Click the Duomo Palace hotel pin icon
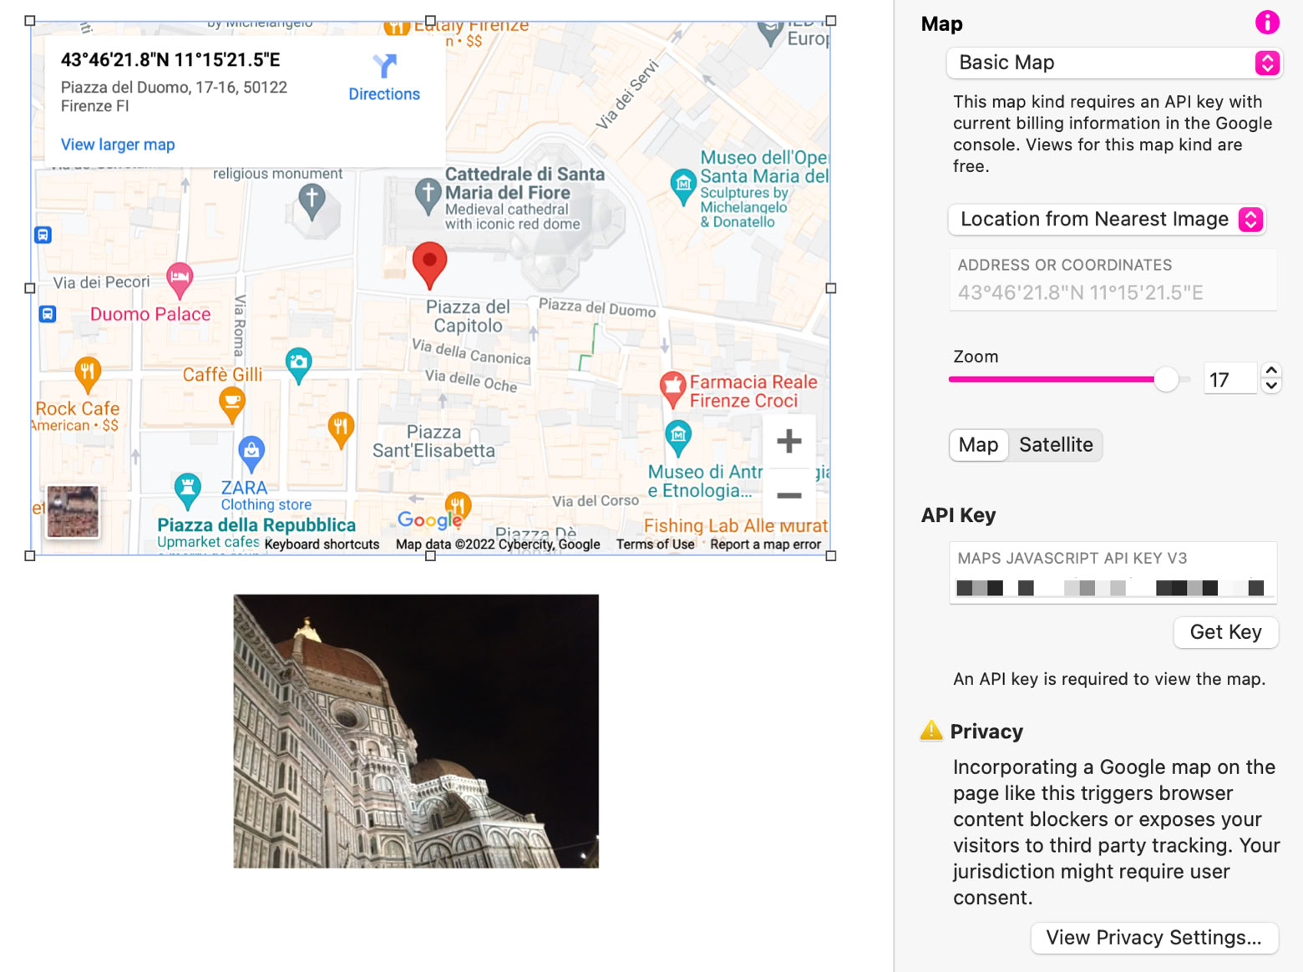The height and width of the screenshot is (972, 1303). click(180, 278)
